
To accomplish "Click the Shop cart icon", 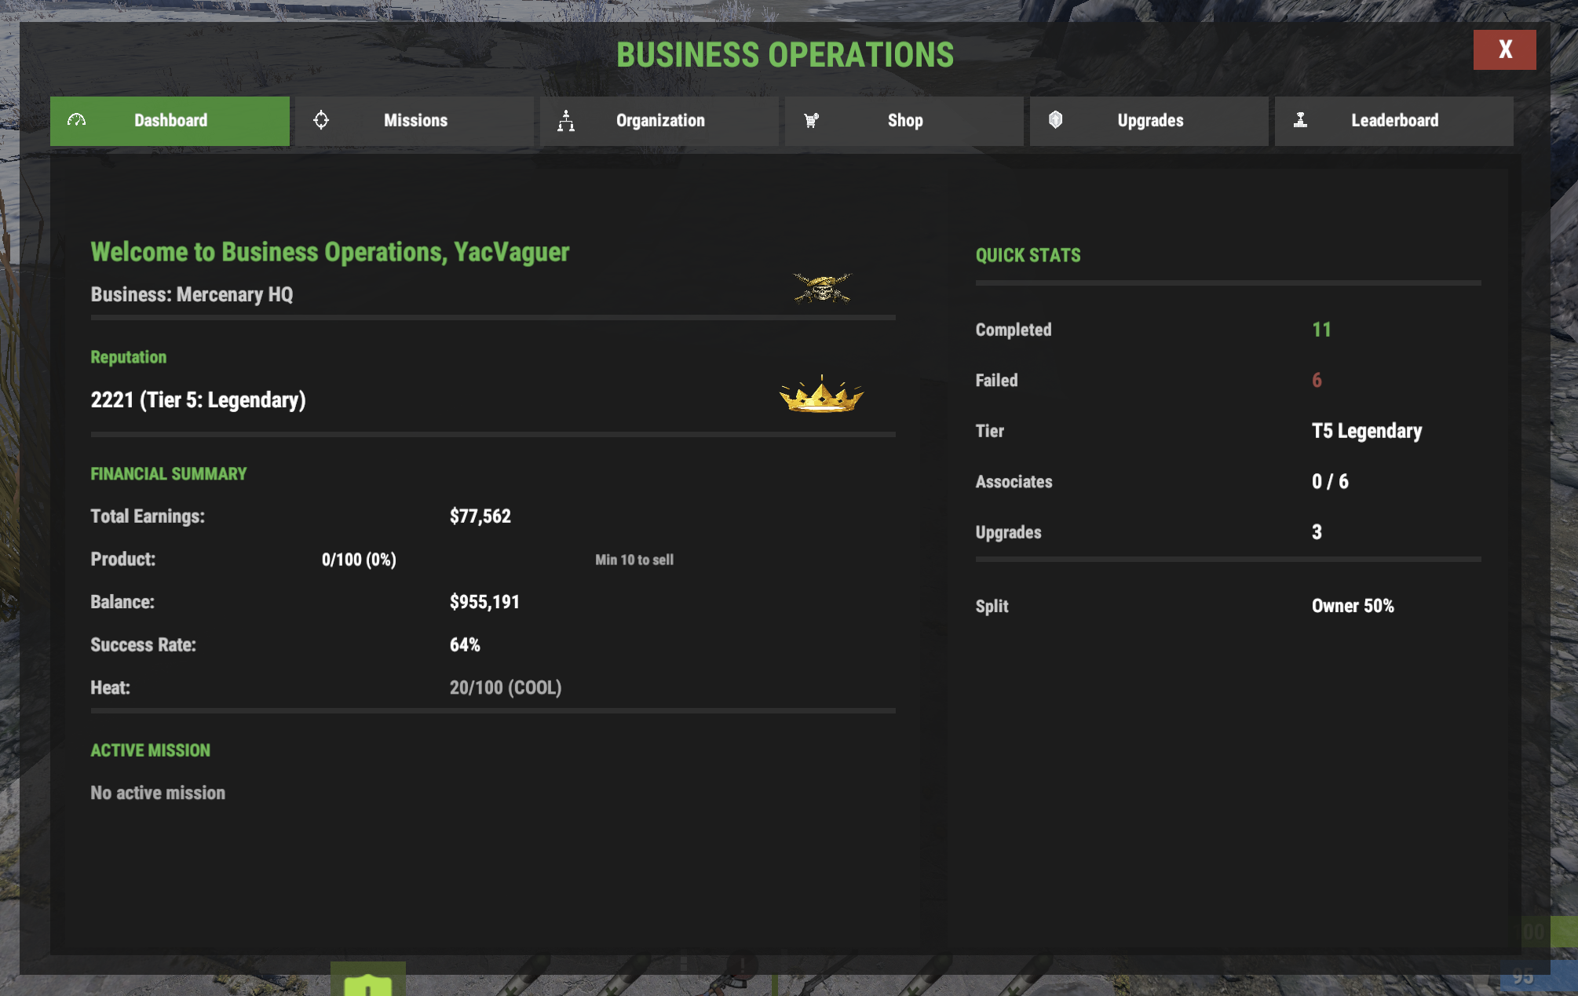I will pyautogui.click(x=811, y=120).
